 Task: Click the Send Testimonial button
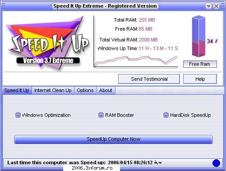point(149,79)
